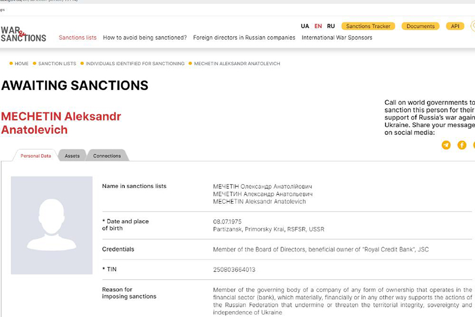
Task: Switch language to UA
Action: tap(305, 26)
